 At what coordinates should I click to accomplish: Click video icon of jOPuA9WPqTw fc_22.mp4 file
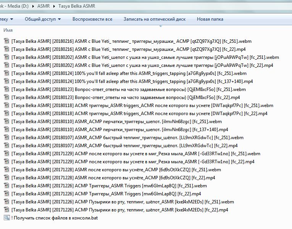pyautogui.click(x=7, y=65)
